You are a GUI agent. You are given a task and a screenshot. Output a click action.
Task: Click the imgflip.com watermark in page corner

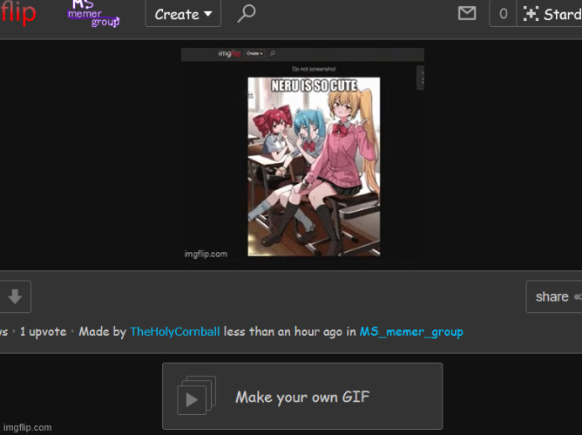28,427
